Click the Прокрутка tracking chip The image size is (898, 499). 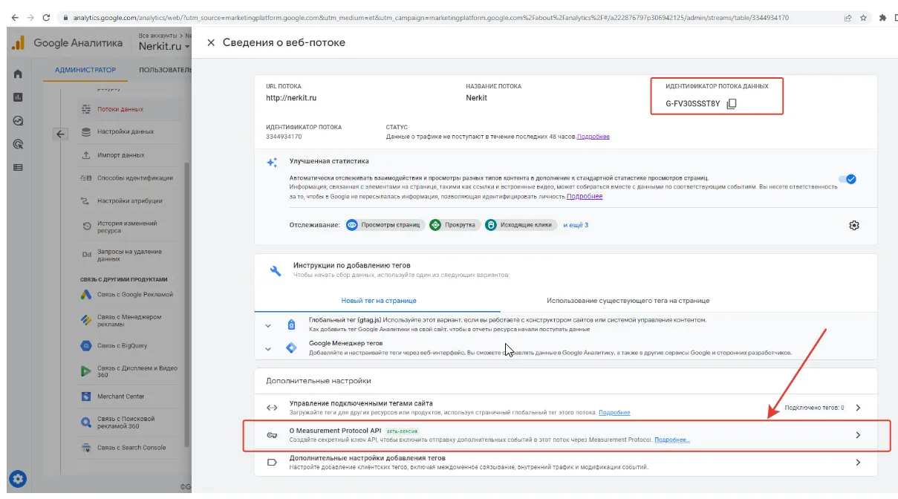[x=454, y=224]
